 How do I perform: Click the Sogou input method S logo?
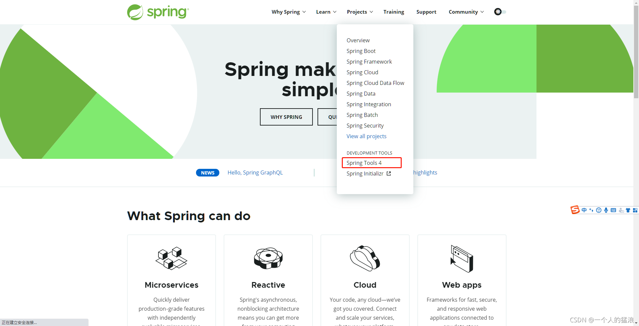click(575, 210)
